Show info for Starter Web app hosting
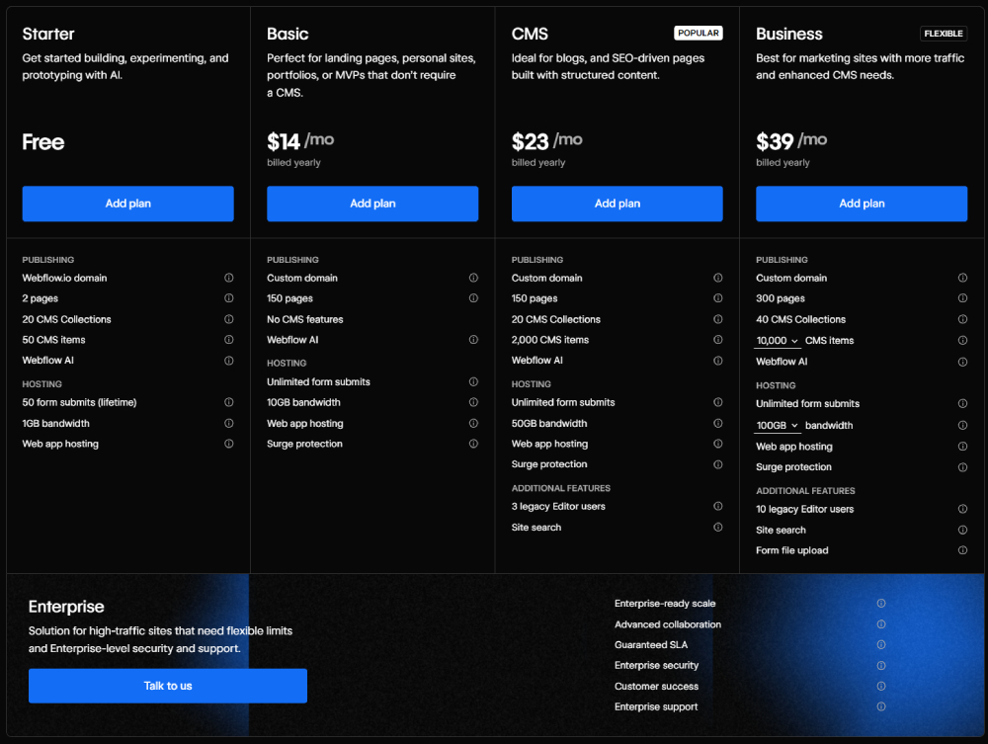988x744 pixels. tap(229, 444)
